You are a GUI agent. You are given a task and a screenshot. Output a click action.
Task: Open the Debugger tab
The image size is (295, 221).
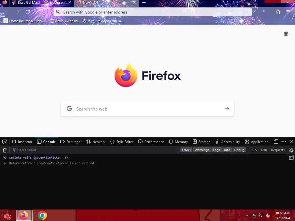71,142
